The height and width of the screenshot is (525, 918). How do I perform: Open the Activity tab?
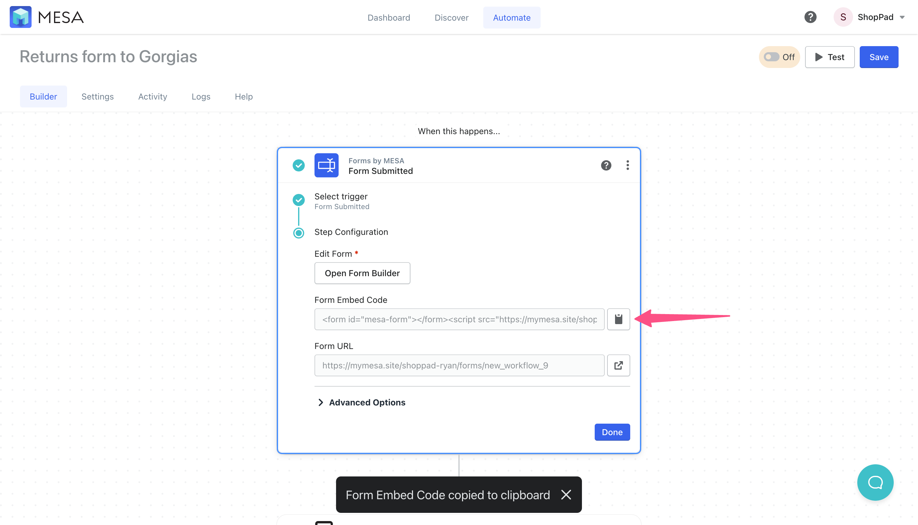[153, 96]
